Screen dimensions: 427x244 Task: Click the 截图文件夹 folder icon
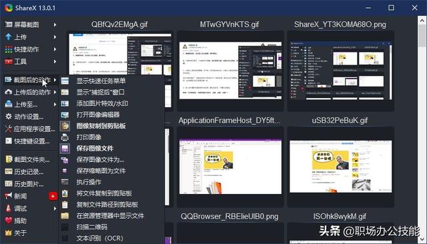[9, 159]
